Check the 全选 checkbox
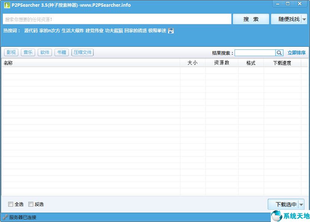Image resolution: width=310 pixels, height=222 pixels. pyautogui.click(x=10, y=204)
